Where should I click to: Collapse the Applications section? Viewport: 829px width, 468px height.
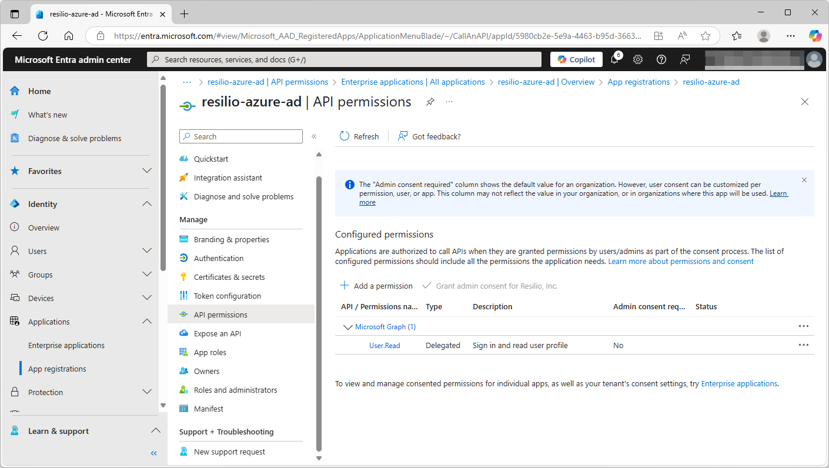tap(146, 321)
